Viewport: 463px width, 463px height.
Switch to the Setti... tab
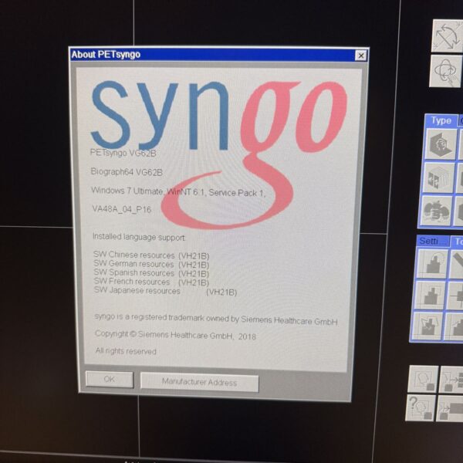(433, 241)
